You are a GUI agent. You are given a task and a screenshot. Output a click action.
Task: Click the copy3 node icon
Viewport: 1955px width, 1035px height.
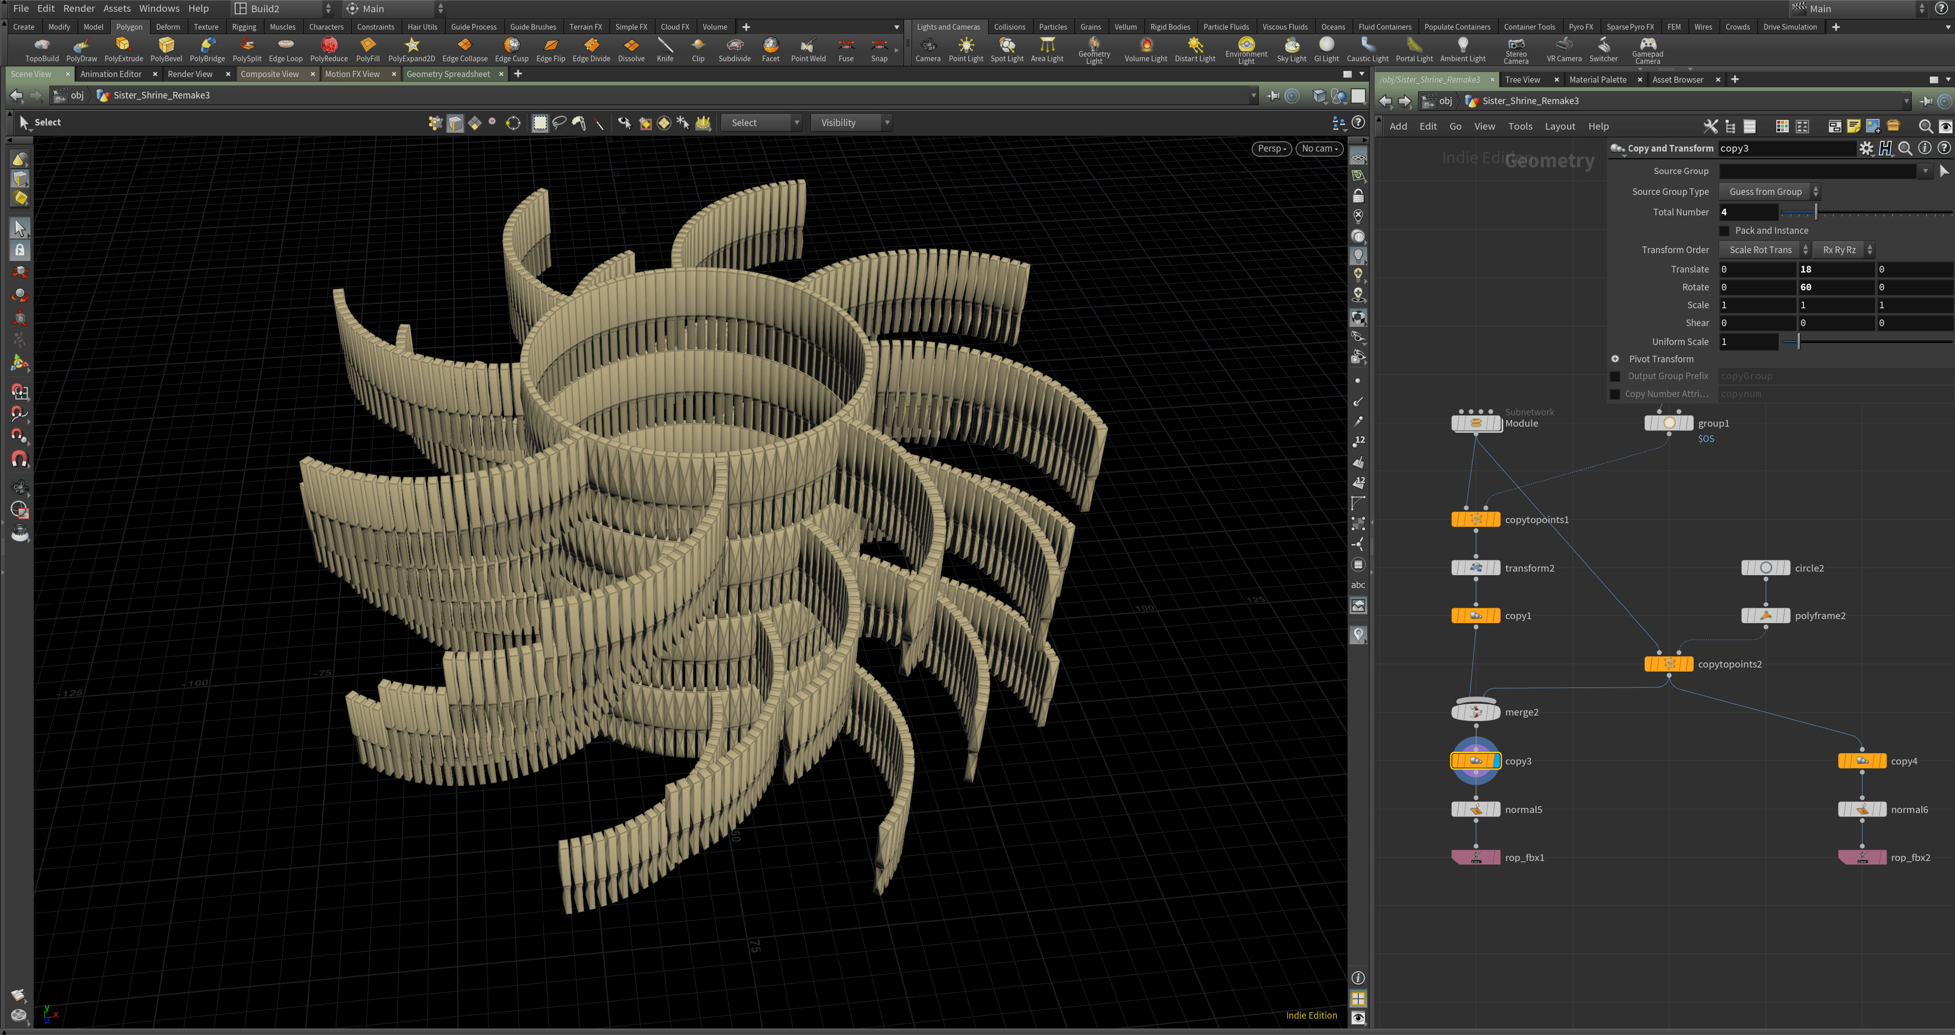tap(1475, 760)
